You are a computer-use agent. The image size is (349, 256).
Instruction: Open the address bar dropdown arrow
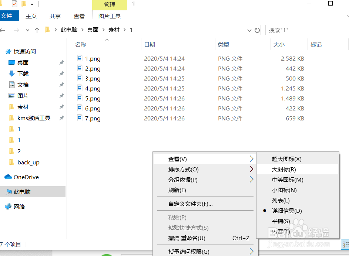click(x=250, y=30)
